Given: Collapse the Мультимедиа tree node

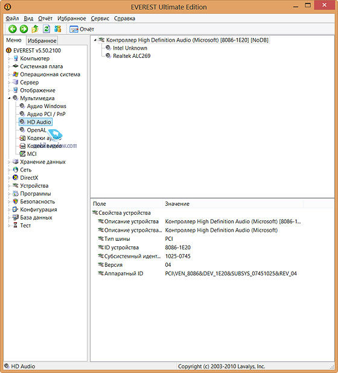Looking at the screenshot, I should [x=9, y=98].
